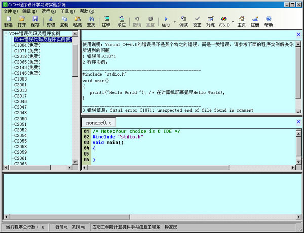Save the file with the 保存 icon
The height and width of the screenshot is (233, 304).
tap(35, 21)
